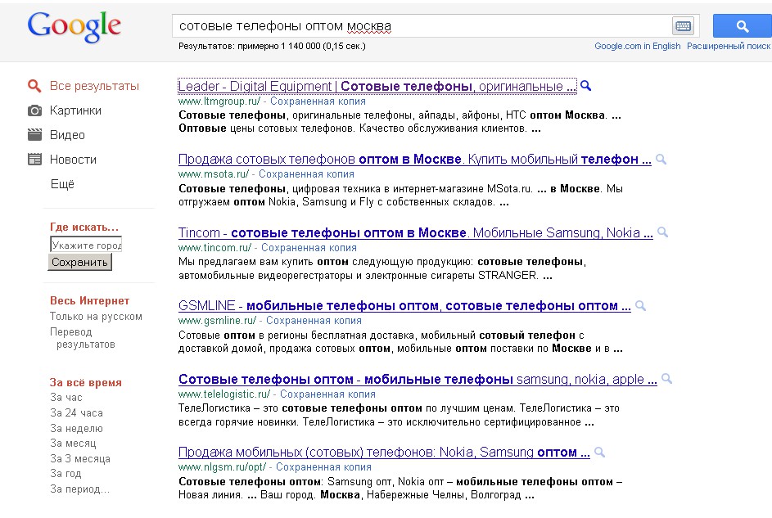Viewport: 772px width, 518px height.
Task: Click the Сохранить button
Action: 79,262
